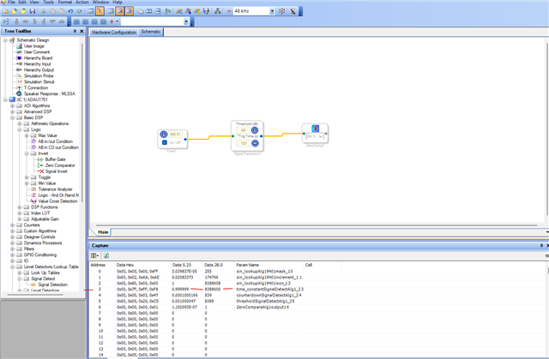Expand the DSP Functions node

click(20, 207)
